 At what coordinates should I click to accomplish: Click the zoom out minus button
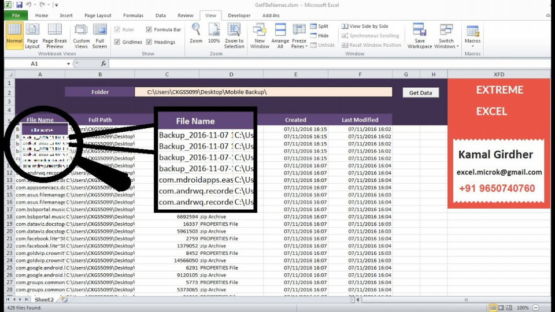click(535, 308)
